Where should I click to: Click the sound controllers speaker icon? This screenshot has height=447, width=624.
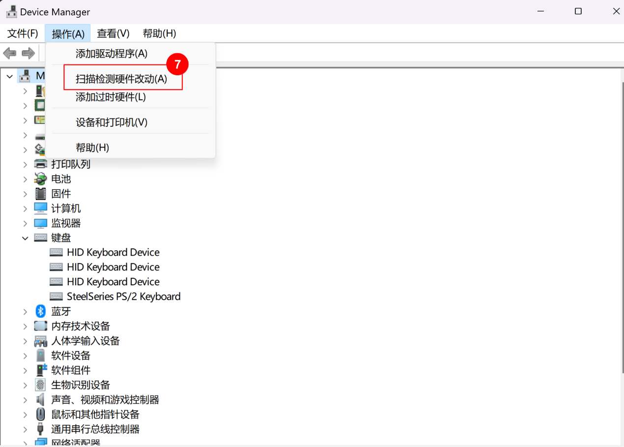click(x=40, y=400)
